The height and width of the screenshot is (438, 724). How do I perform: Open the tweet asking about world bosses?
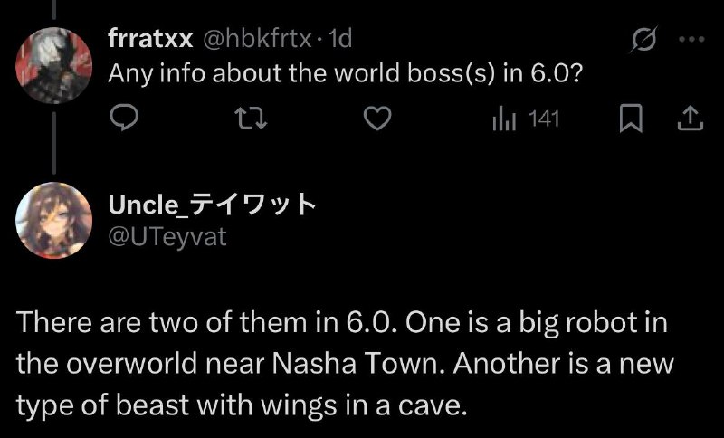(344, 74)
